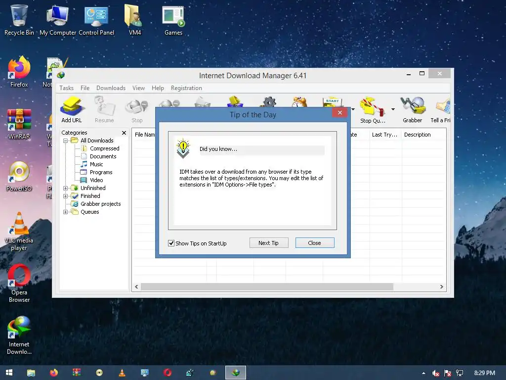Image resolution: width=506 pixels, height=380 pixels.
Task: Click the Description column header
Action: 423,135
